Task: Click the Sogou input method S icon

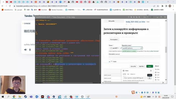Action: pyautogui.click(x=133, y=92)
